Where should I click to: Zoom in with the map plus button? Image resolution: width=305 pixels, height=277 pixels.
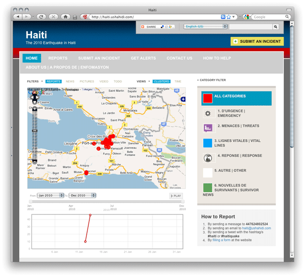[x=35, y=109]
